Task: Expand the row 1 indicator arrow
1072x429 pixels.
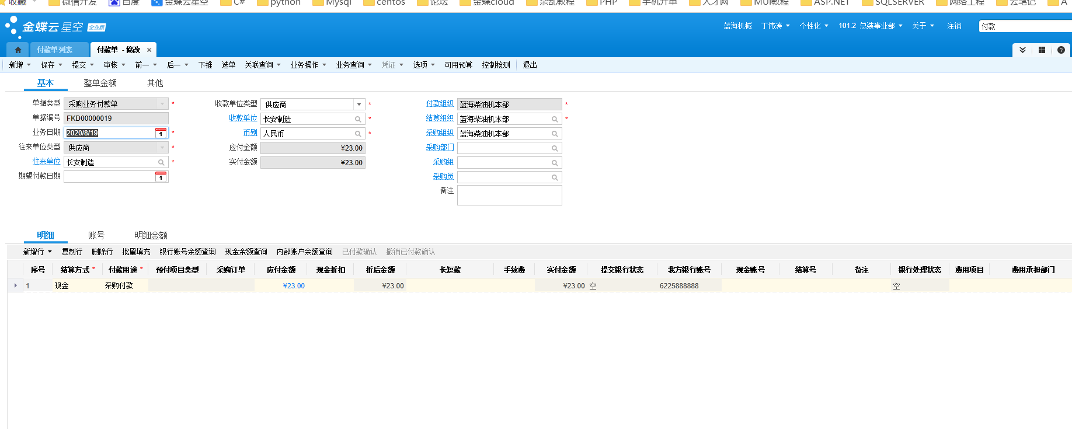Action: click(x=15, y=285)
